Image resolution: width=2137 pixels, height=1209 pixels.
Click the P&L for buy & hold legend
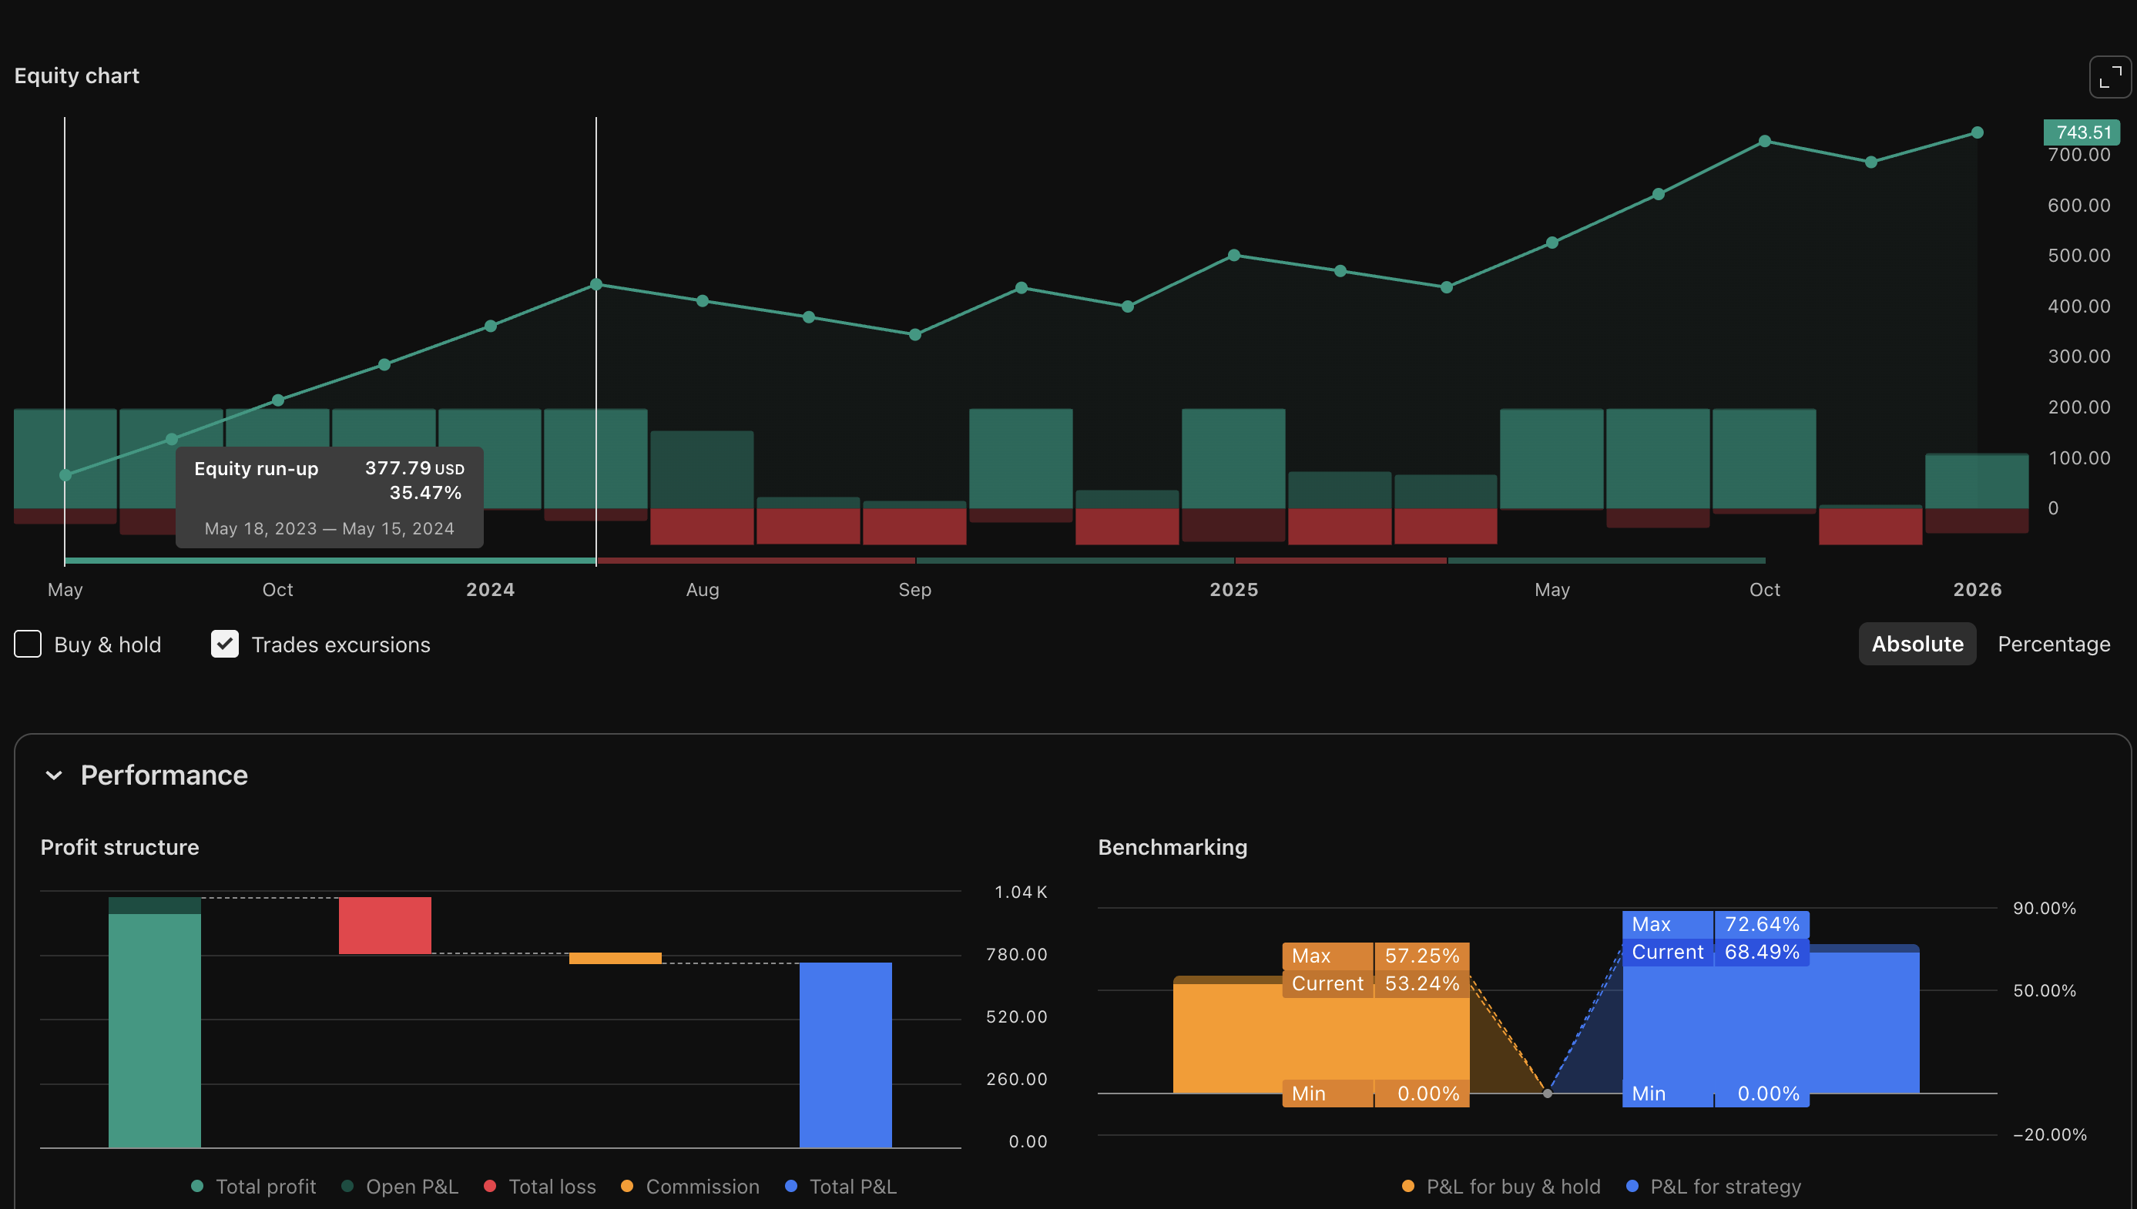1512,1187
